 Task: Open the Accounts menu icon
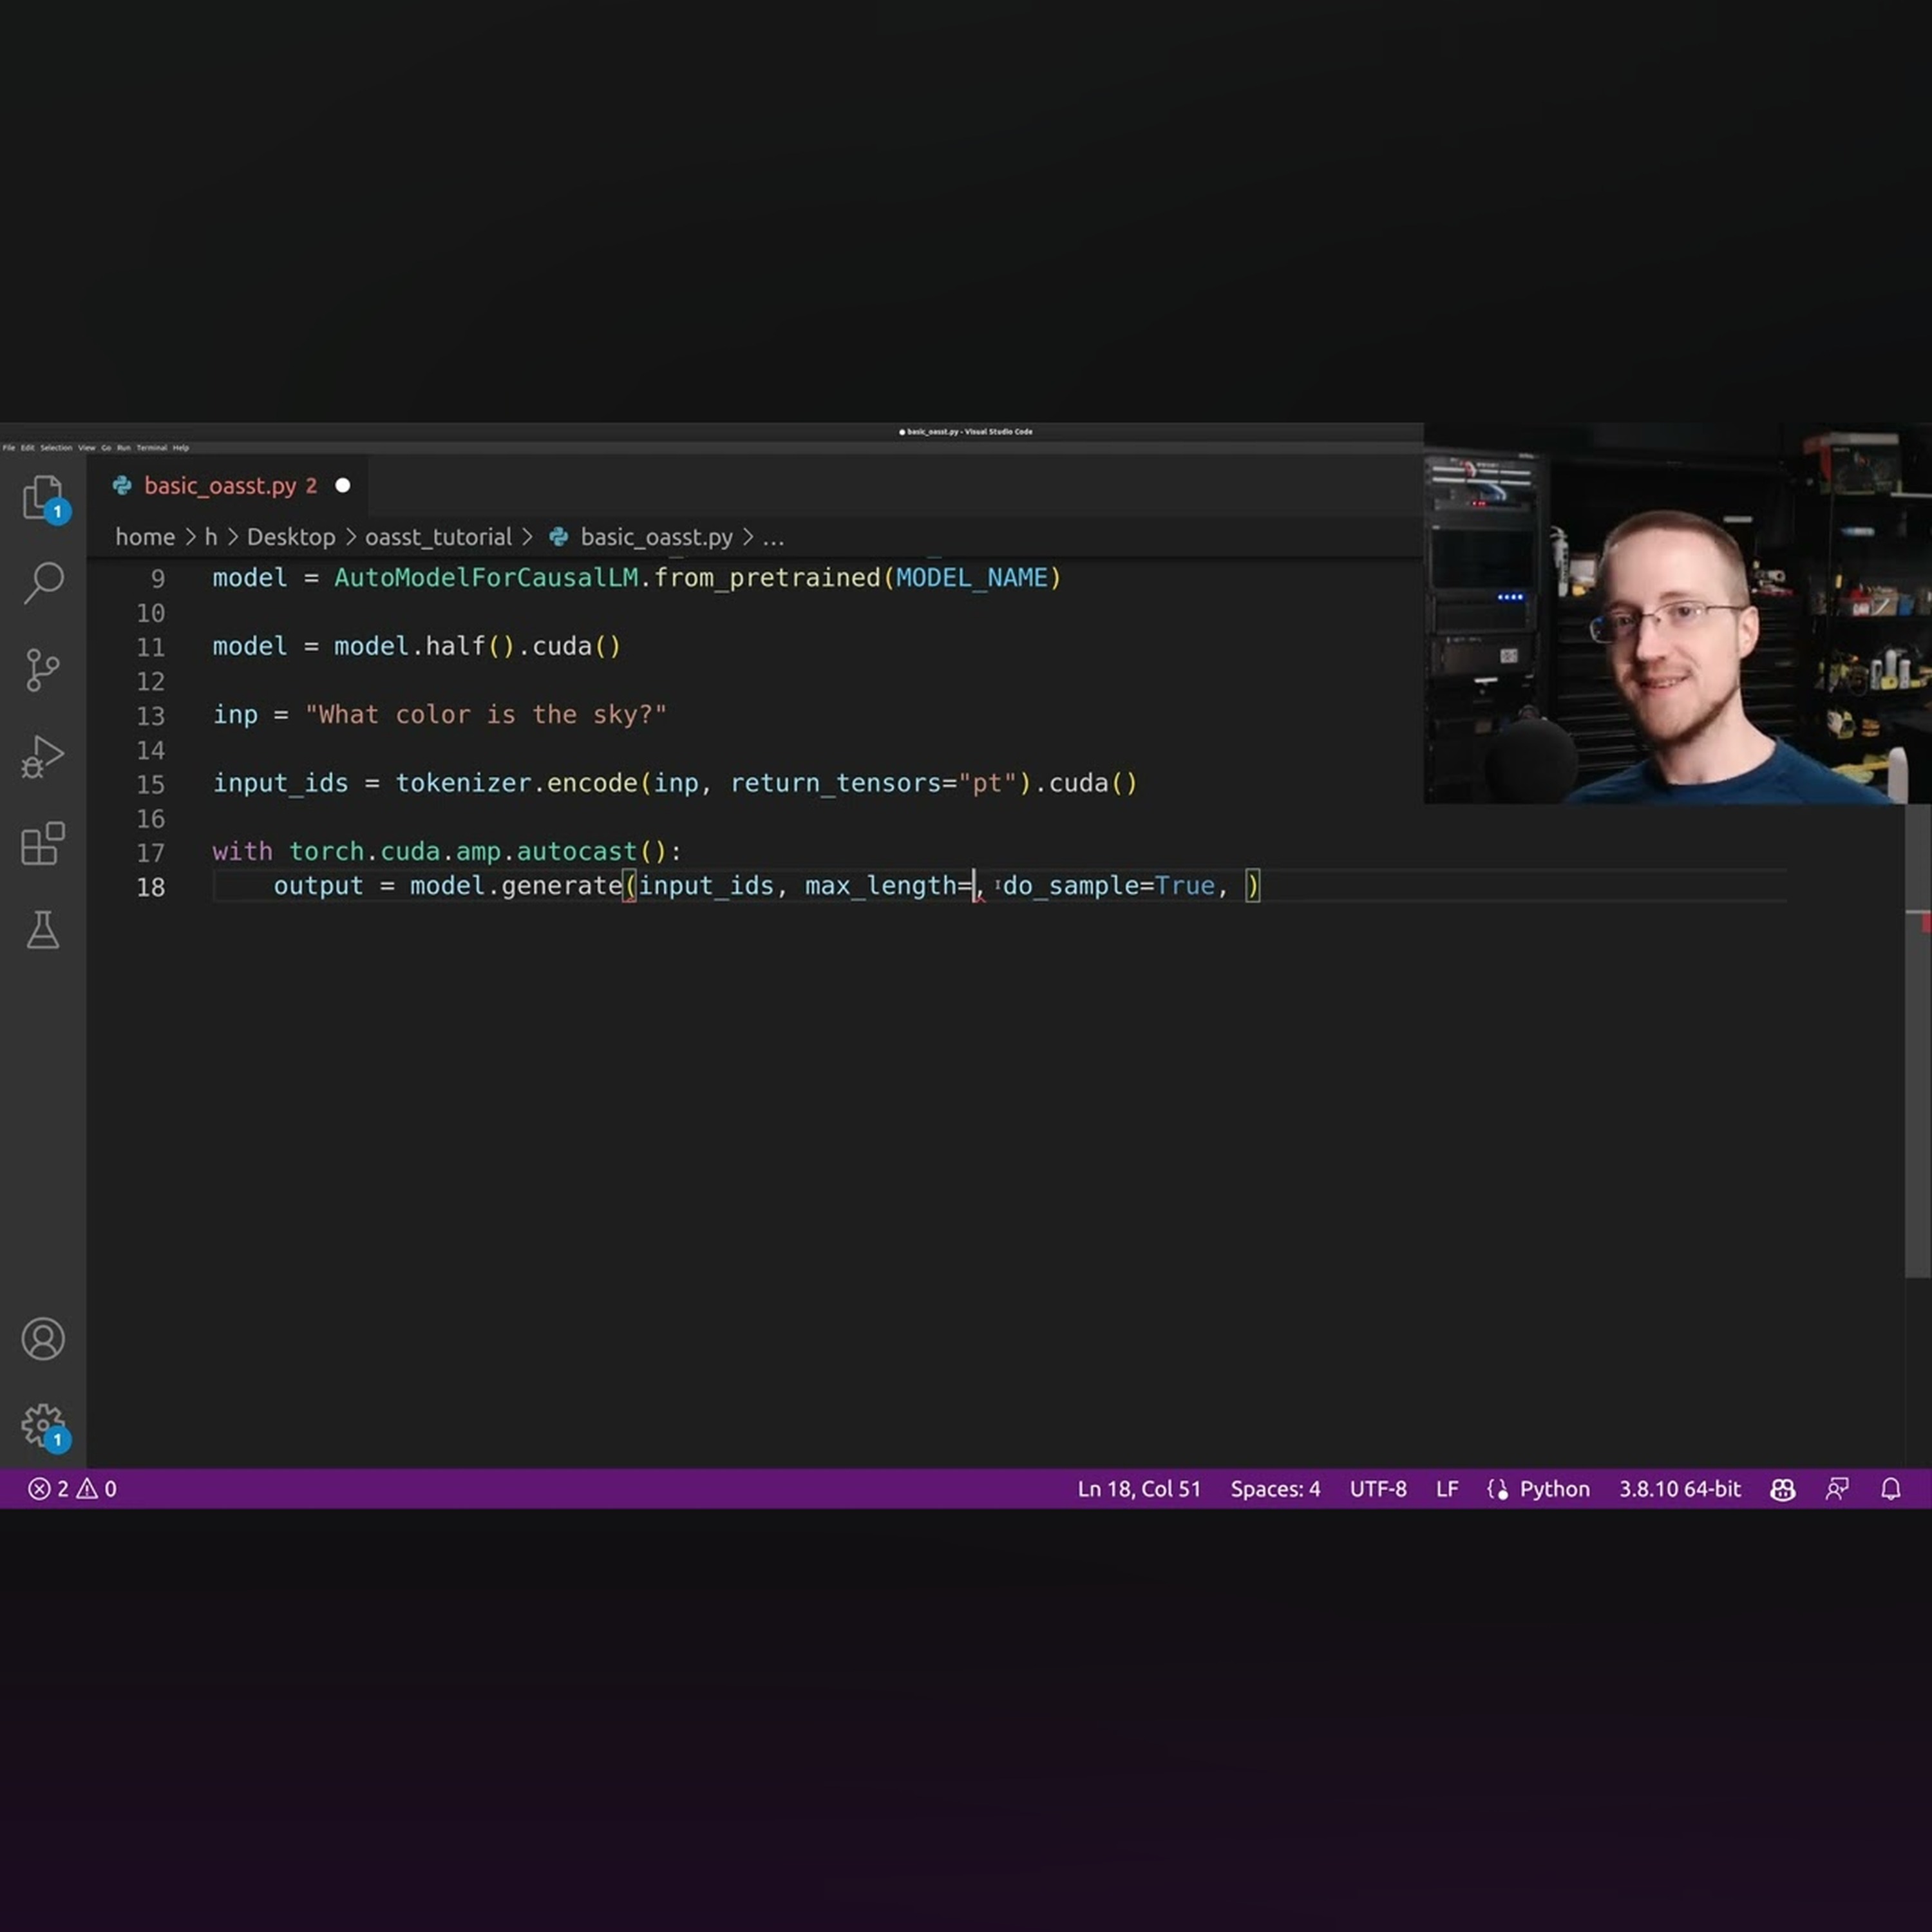point(43,1339)
